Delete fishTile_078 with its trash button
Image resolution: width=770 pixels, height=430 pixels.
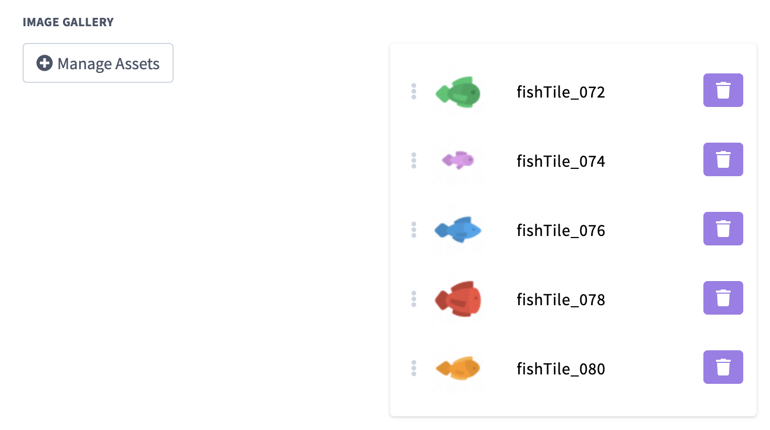[x=723, y=298]
